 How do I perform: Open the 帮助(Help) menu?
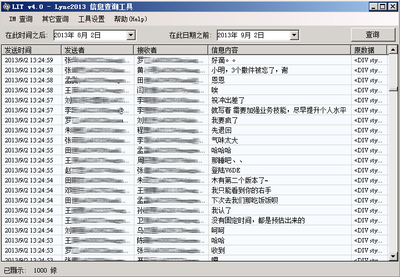[x=131, y=19]
